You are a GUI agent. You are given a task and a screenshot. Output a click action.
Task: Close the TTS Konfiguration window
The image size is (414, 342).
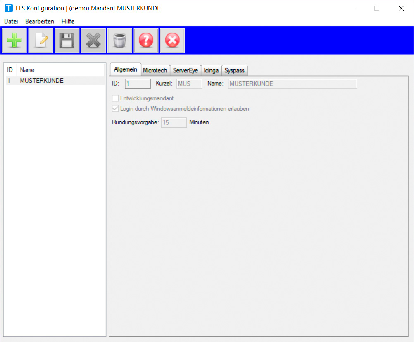coord(401,8)
